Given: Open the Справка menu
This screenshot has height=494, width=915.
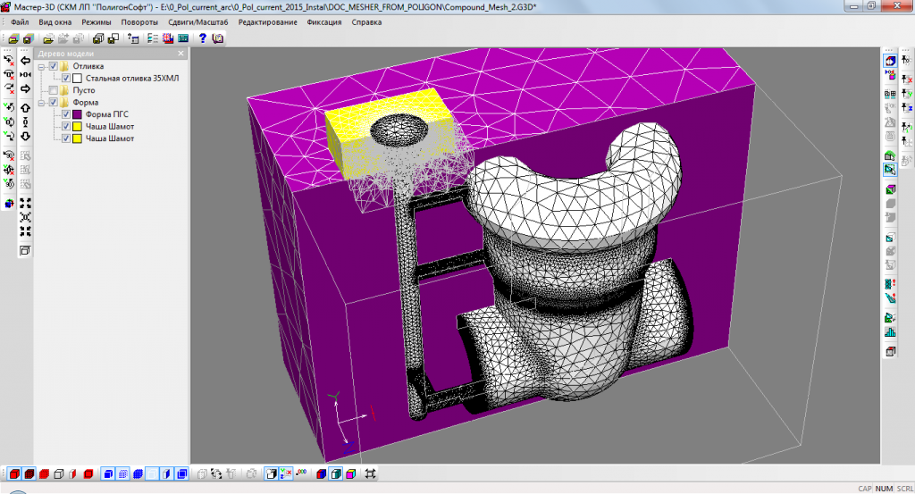Looking at the screenshot, I should 366,21.
